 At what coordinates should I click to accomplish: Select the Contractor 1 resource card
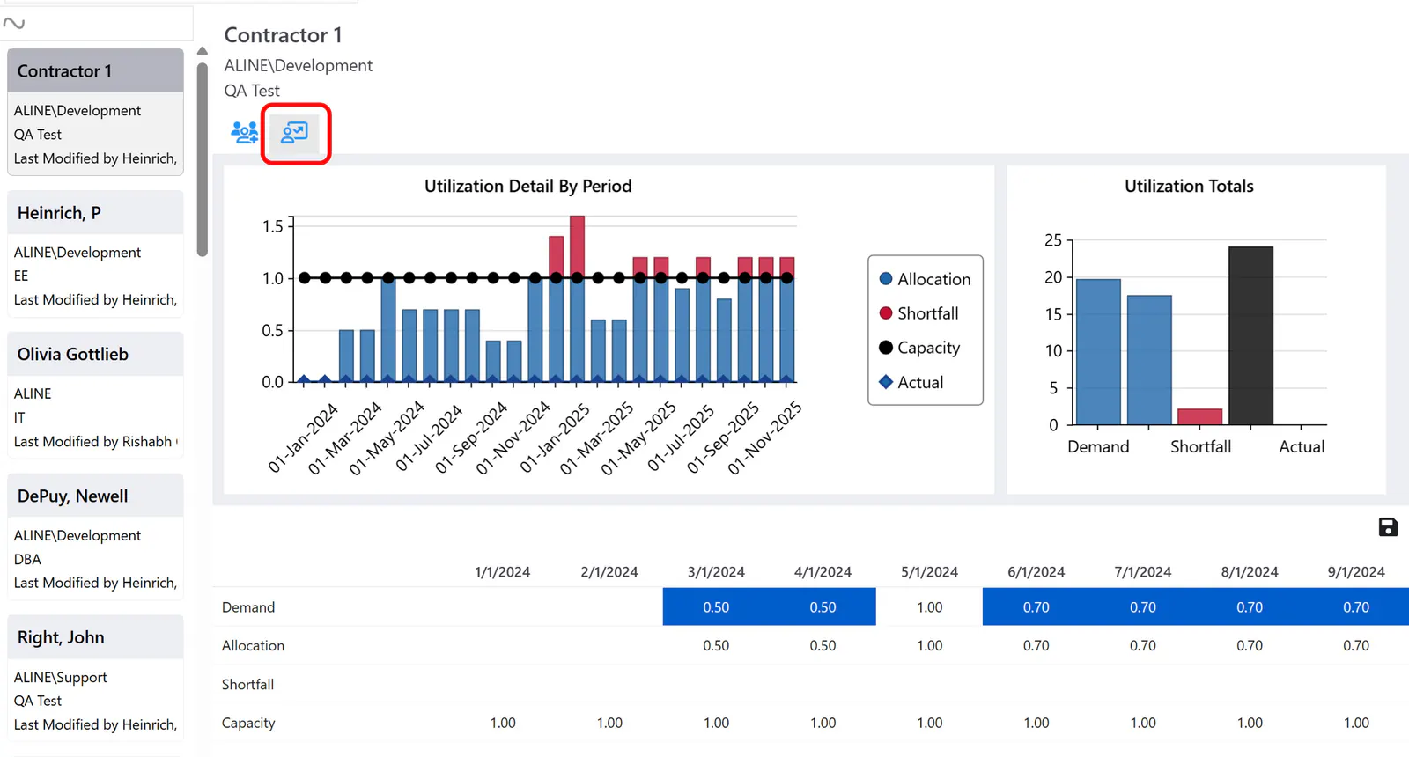tap(95, 112)
